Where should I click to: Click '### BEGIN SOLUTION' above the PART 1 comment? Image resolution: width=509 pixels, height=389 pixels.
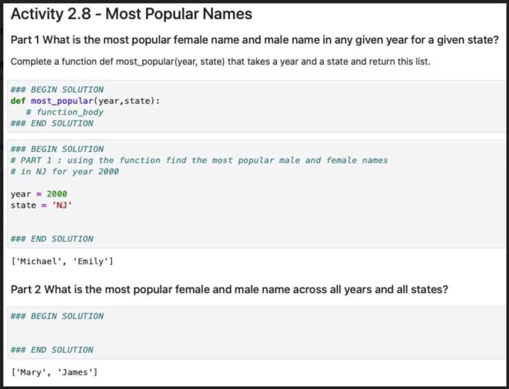coord(57,149)
